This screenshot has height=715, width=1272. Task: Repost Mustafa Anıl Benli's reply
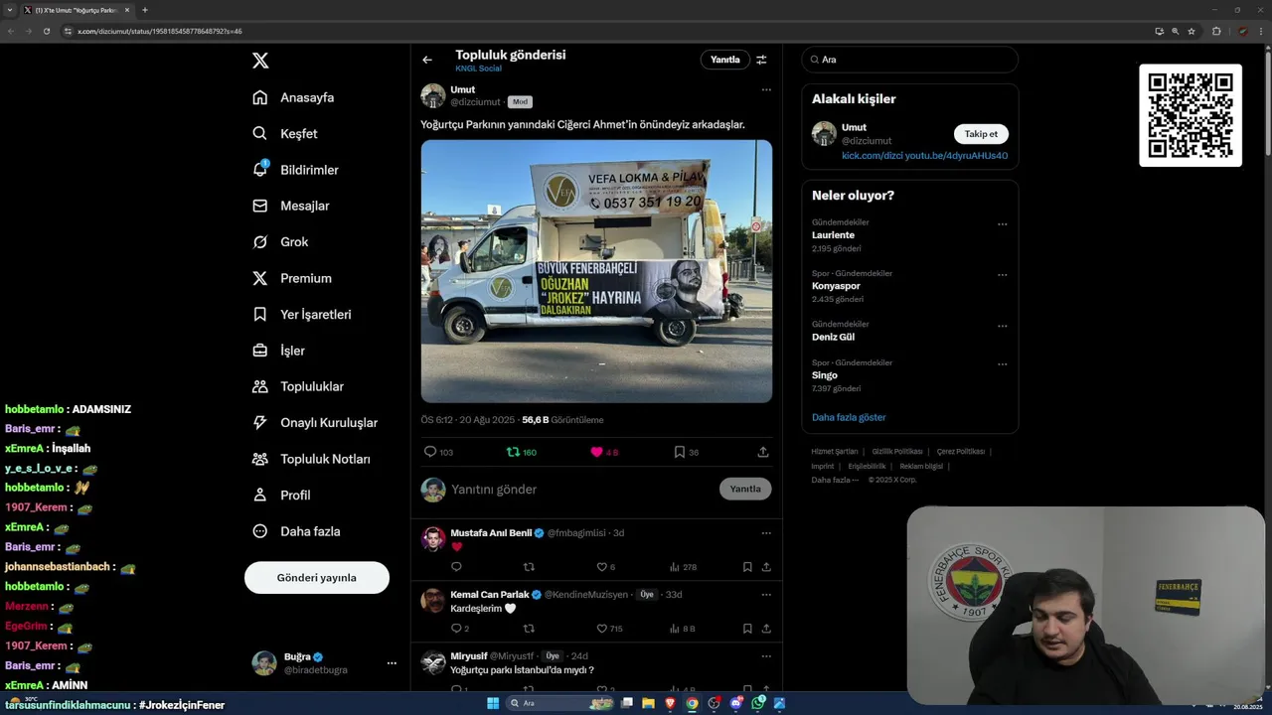pyautogui.click(x=529, y=567)
